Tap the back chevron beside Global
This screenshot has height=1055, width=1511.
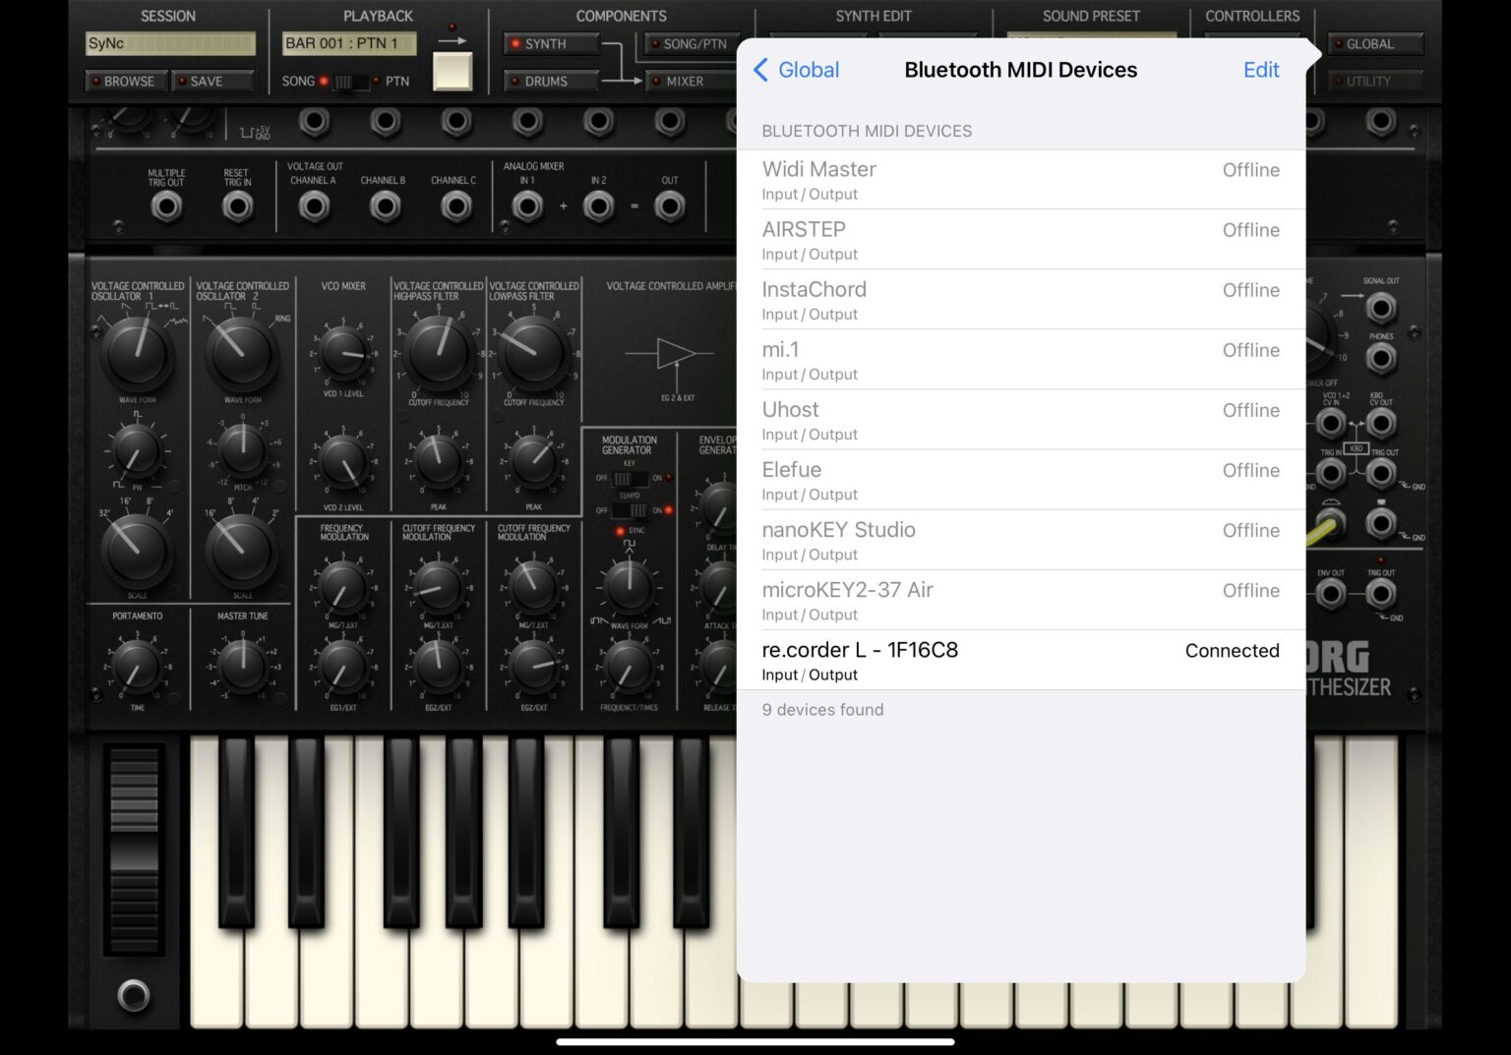click(x=759, y=70)
